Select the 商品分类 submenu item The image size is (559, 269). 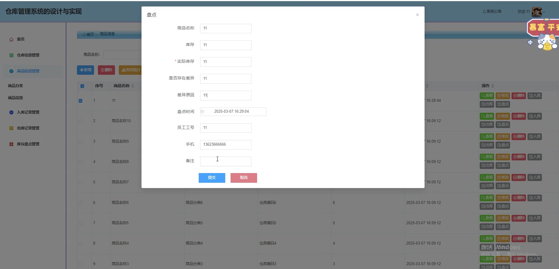[15, 86]
